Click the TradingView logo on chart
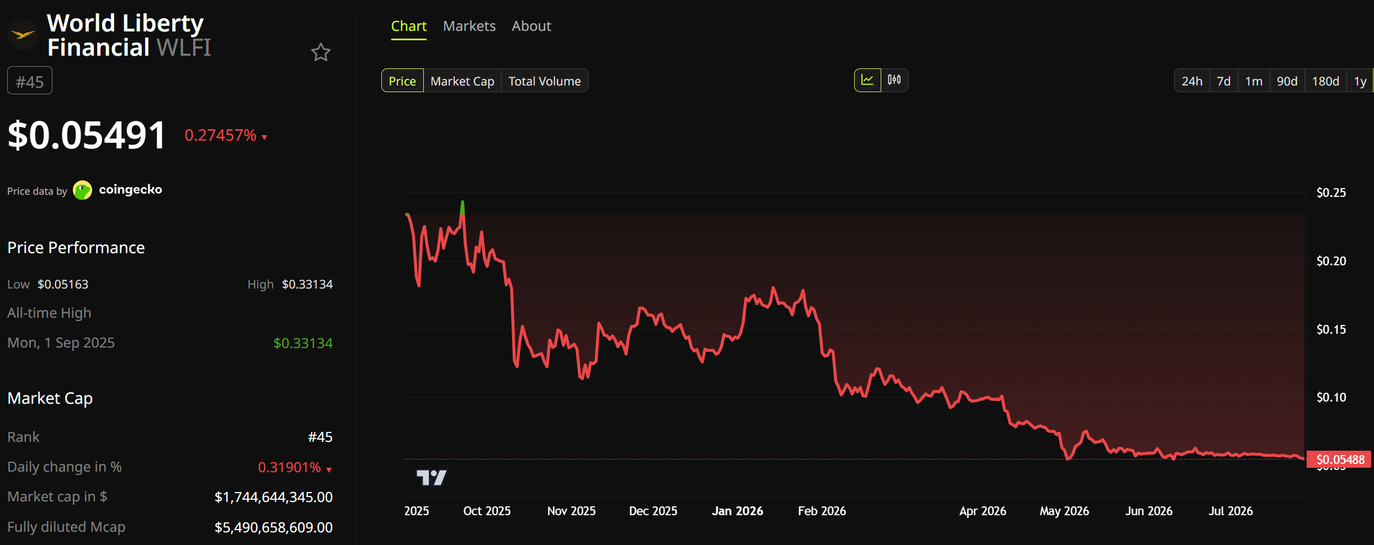The width and height of the screenshot is (1374, 545). 432,477
